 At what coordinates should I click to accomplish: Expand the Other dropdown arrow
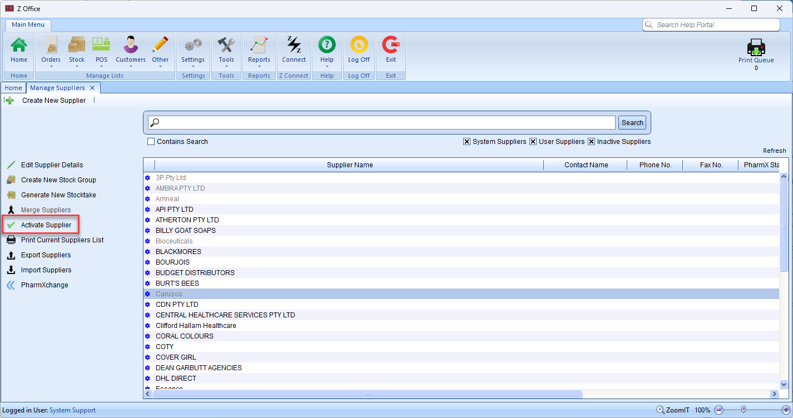160,67
